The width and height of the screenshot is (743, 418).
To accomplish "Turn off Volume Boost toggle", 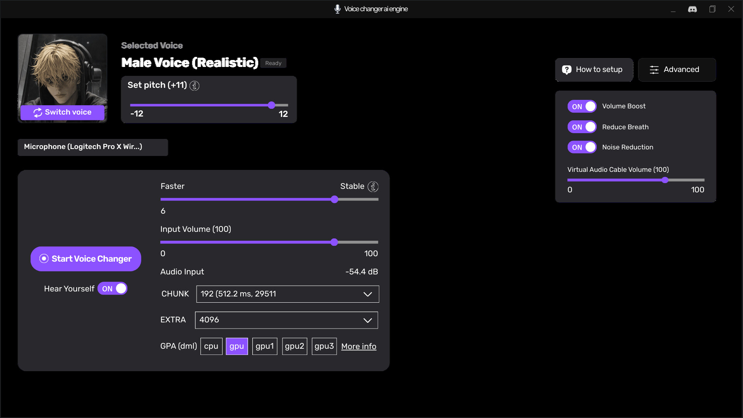I will (x=582, y=106).
